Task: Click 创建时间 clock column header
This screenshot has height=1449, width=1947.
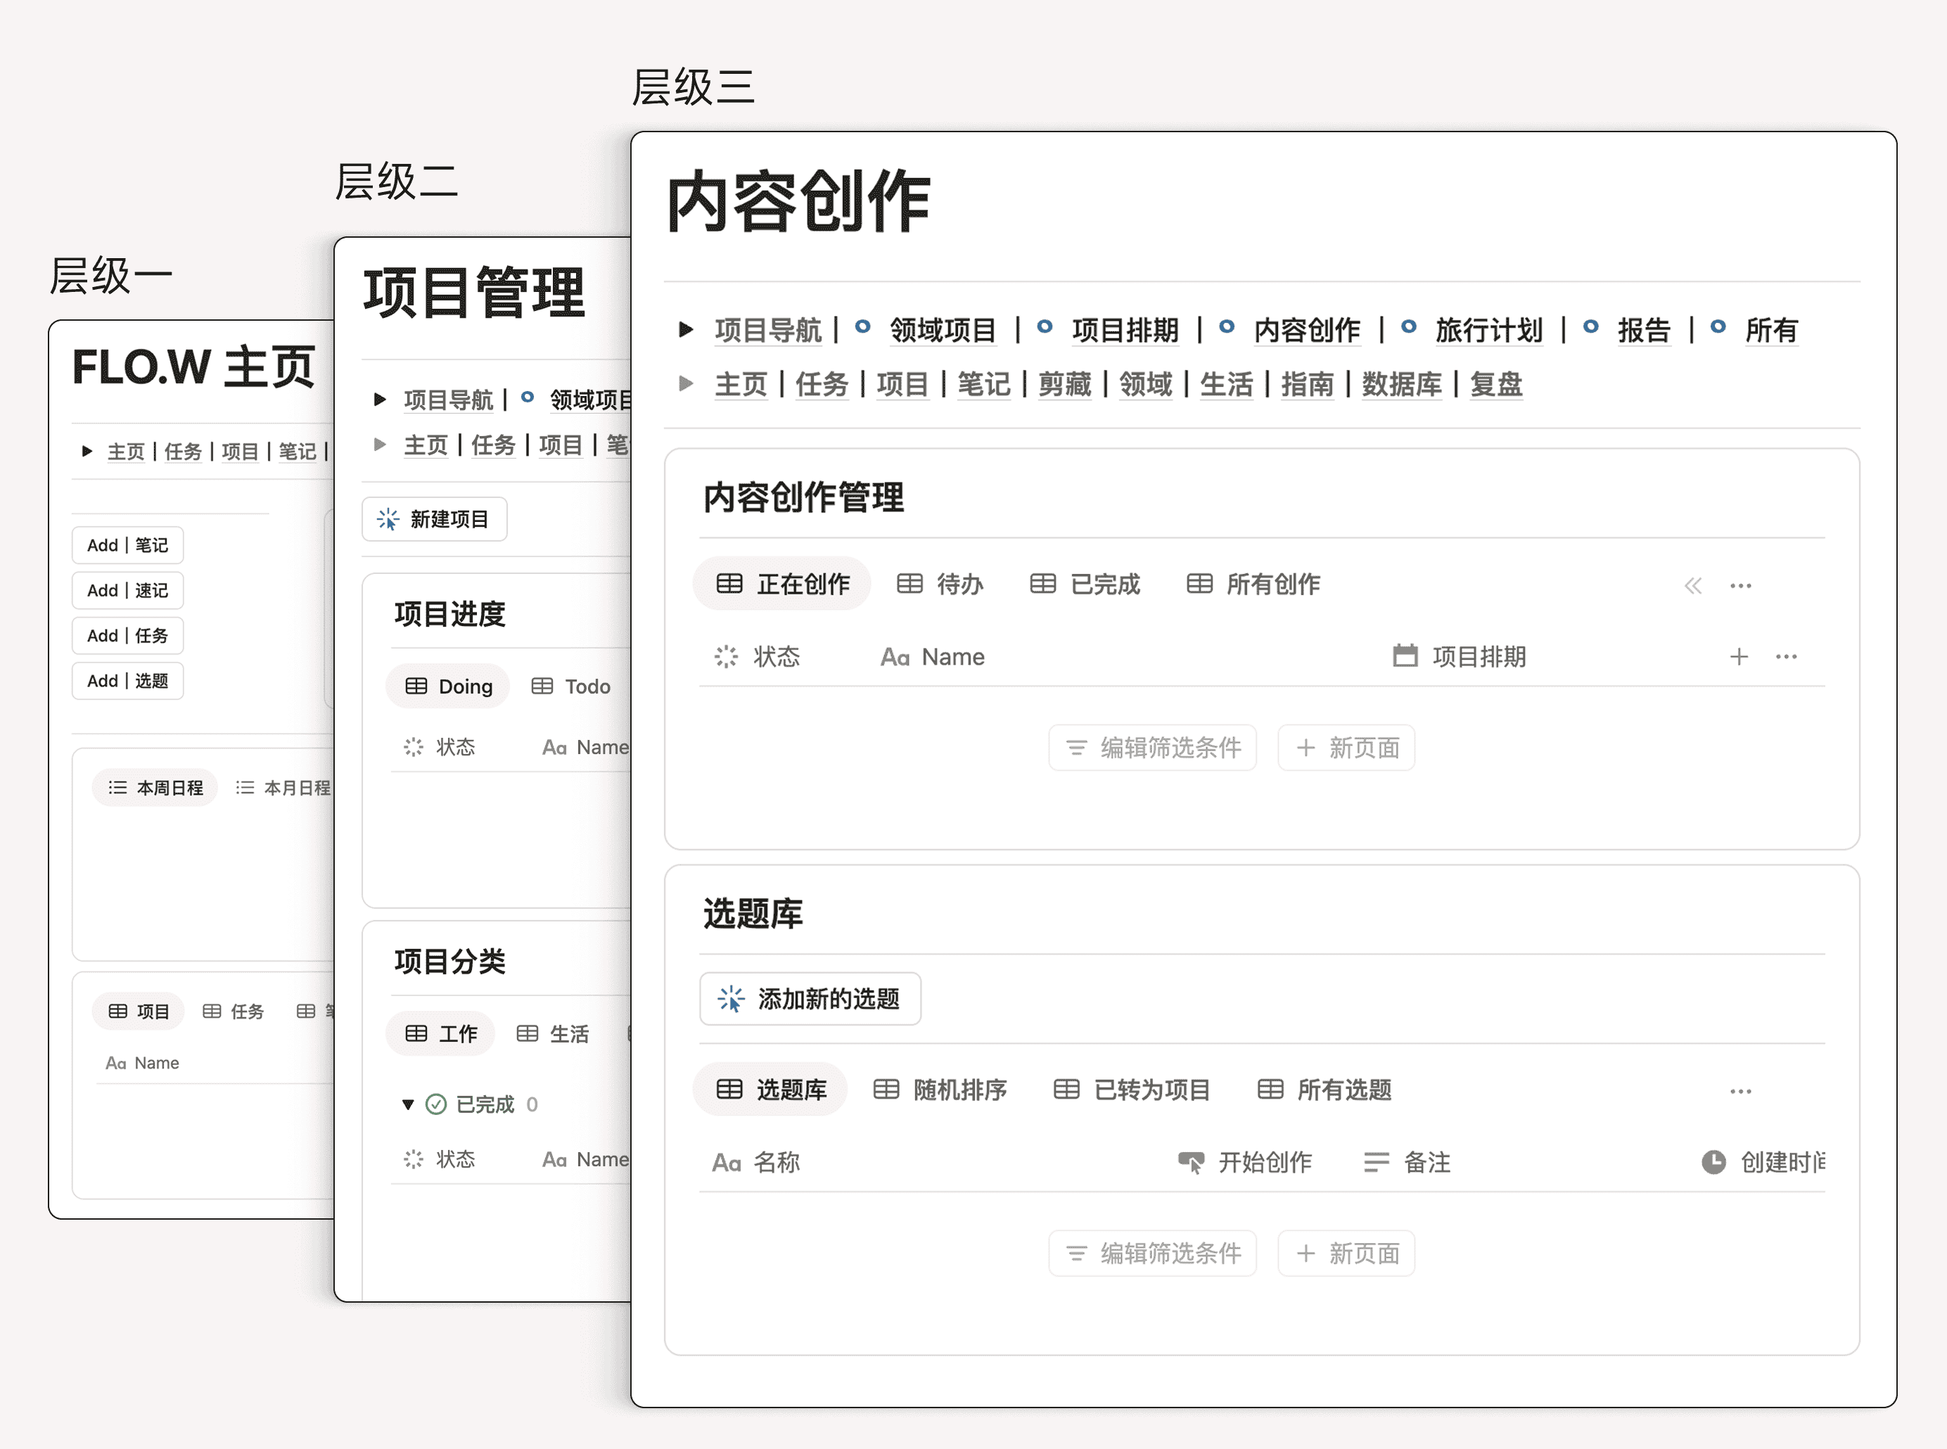Action: click(1763, 1162)
